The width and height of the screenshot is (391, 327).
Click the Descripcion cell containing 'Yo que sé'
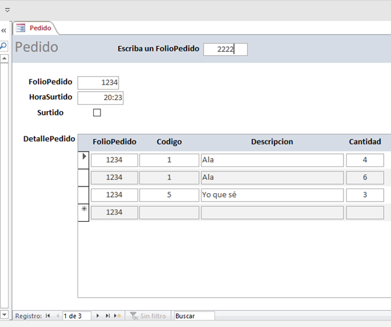click(272, 194)
